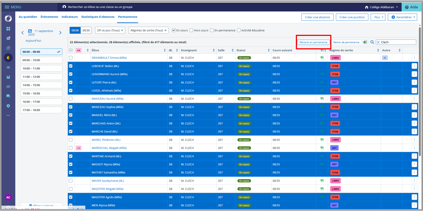
Task: Check the box for MANCEAU Aurore
Action: pos(71,99)
